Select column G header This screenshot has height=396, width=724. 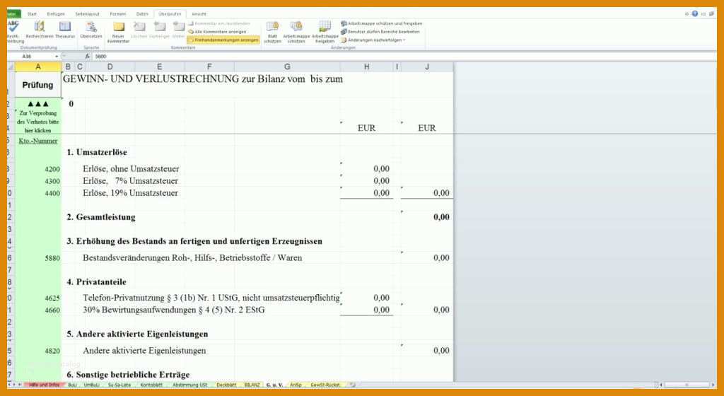pos(287,67)
